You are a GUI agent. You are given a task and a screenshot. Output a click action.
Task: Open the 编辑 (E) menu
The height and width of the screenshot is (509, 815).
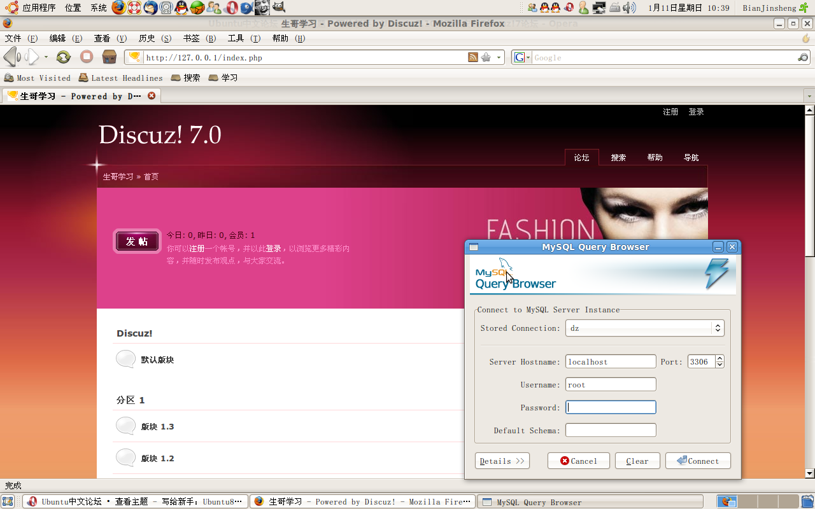[66, 38]
